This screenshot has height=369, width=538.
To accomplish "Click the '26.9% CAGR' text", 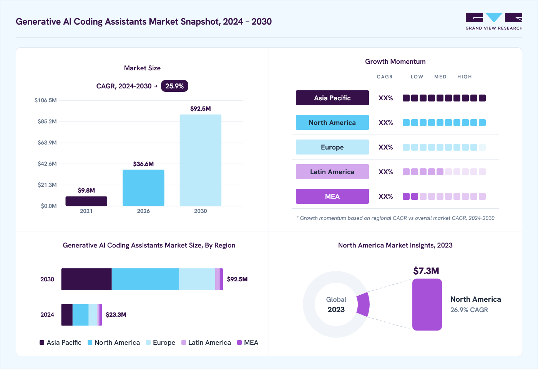I will 469,310.
